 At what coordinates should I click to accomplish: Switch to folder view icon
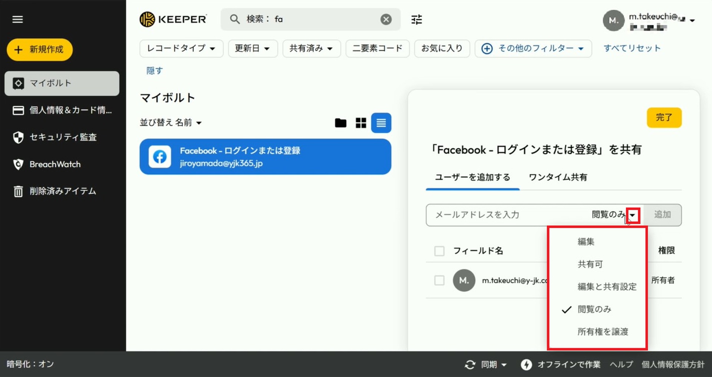[340, 123]
